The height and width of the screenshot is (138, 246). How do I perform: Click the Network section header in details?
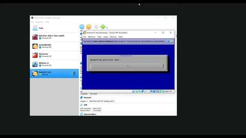click(87, 98)
